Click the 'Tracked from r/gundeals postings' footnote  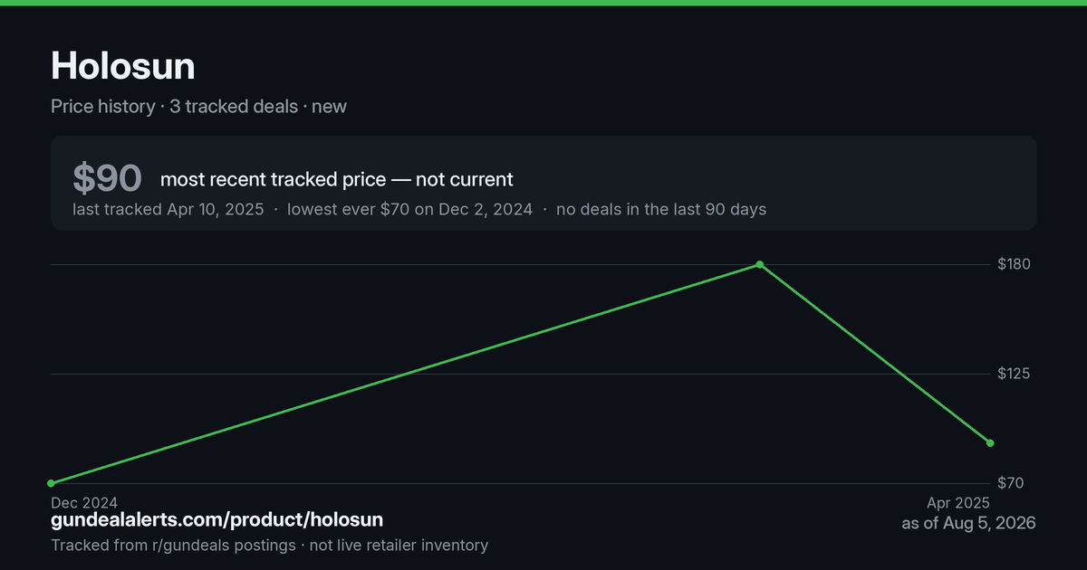[x=173, y=545]
